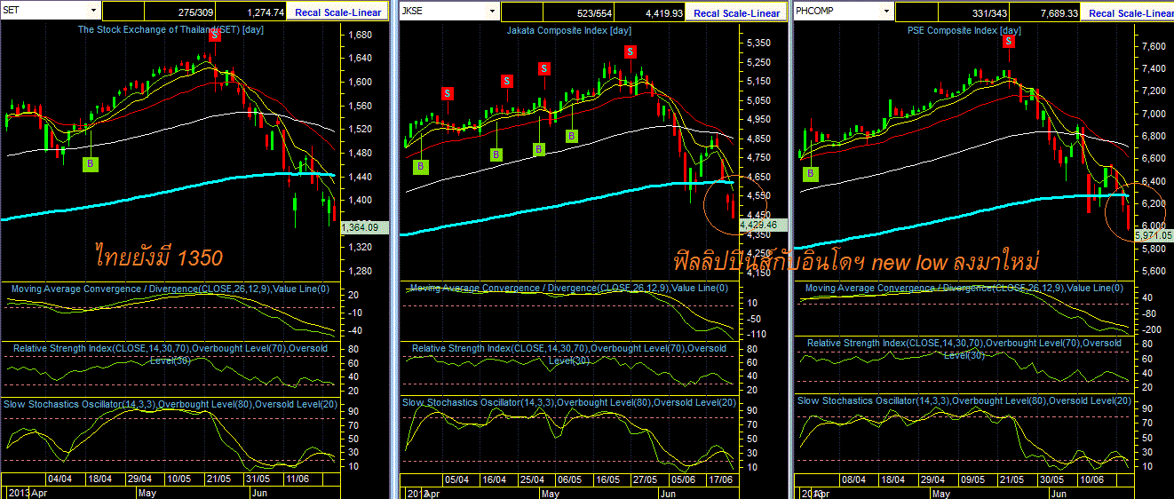Click the 27/05 date label on JKSE chart
Viewport: 1174px width, 499px height.
pyautogui.click(x=645, y=479)
